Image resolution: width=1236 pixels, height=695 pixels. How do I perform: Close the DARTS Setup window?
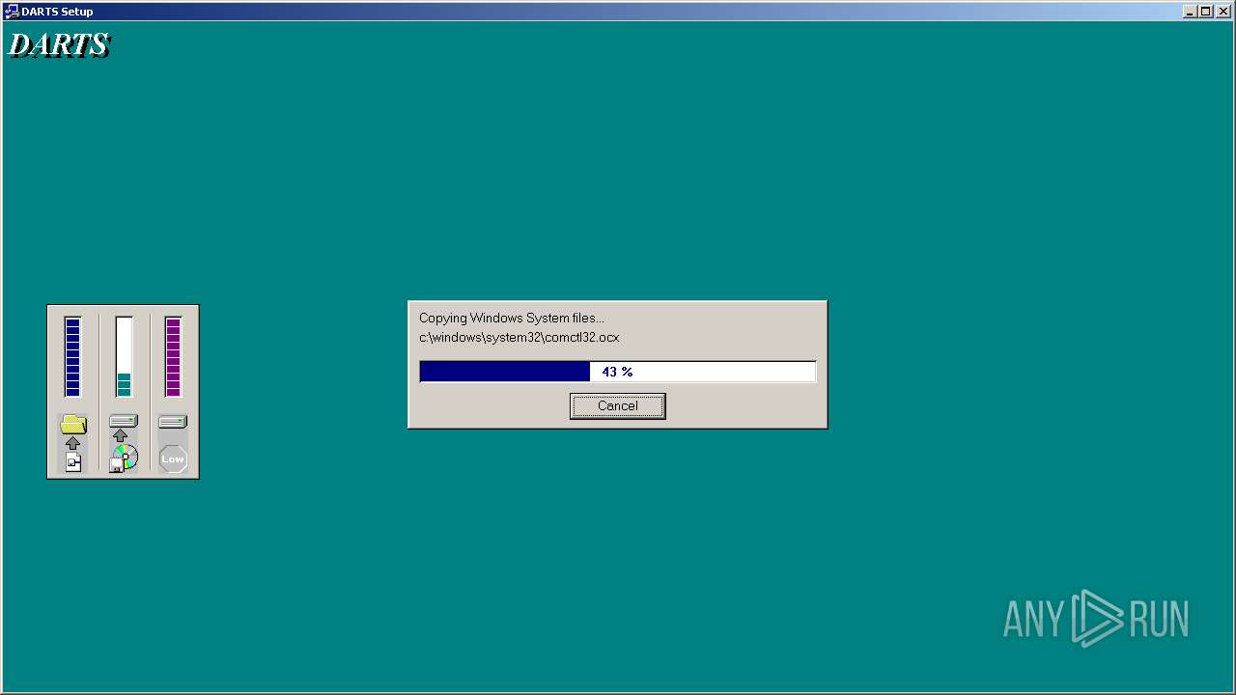(1223, 12)
